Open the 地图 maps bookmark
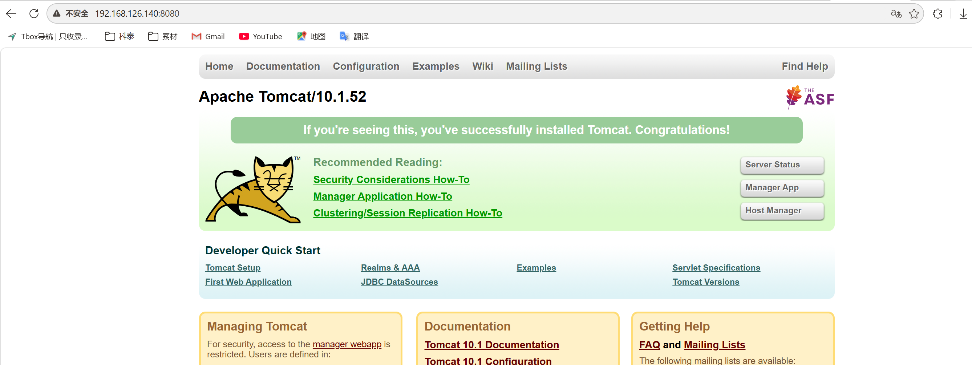The image size is (972, 365). [x=311, y=36]
